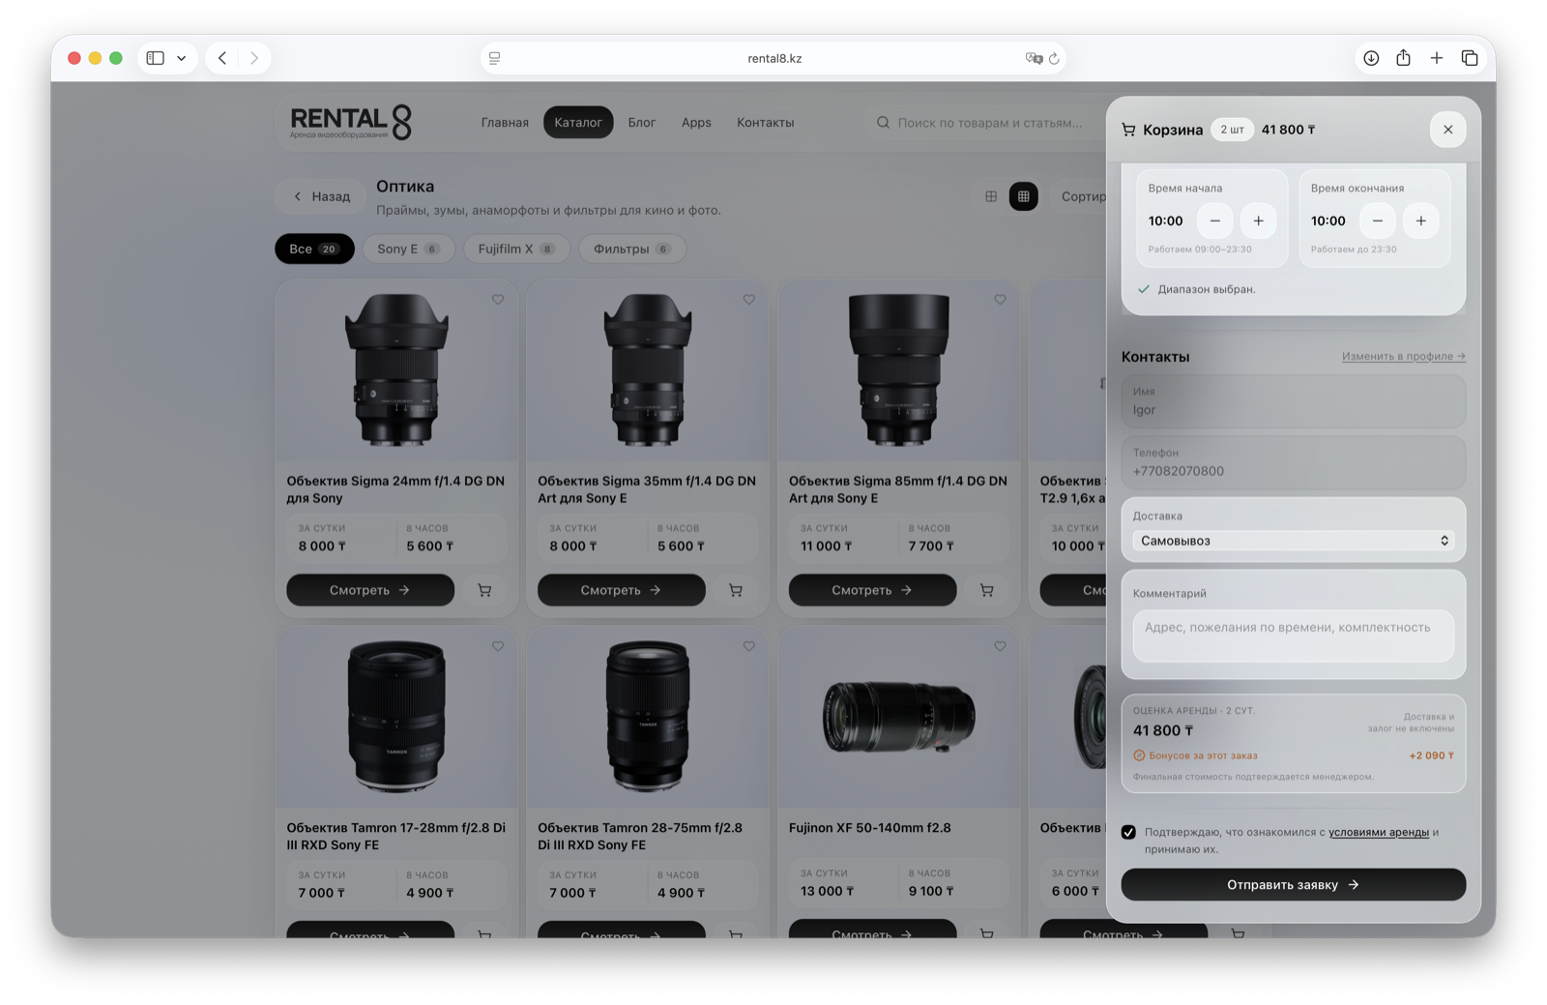The width and height of the screenshot is (1547, 1005).
Task: Add Sigma 85mm lens to cart
Action: point(986,590)
